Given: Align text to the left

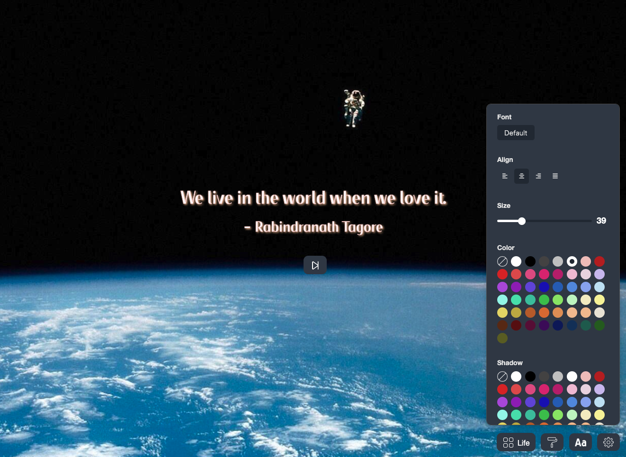Looking at the screenshot, I should [505, 176].
